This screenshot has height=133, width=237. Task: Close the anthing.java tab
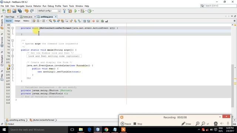pos(56,17)
